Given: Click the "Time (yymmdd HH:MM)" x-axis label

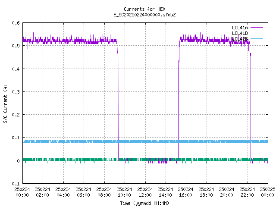Looking at the screenshot, I should 144,203.
